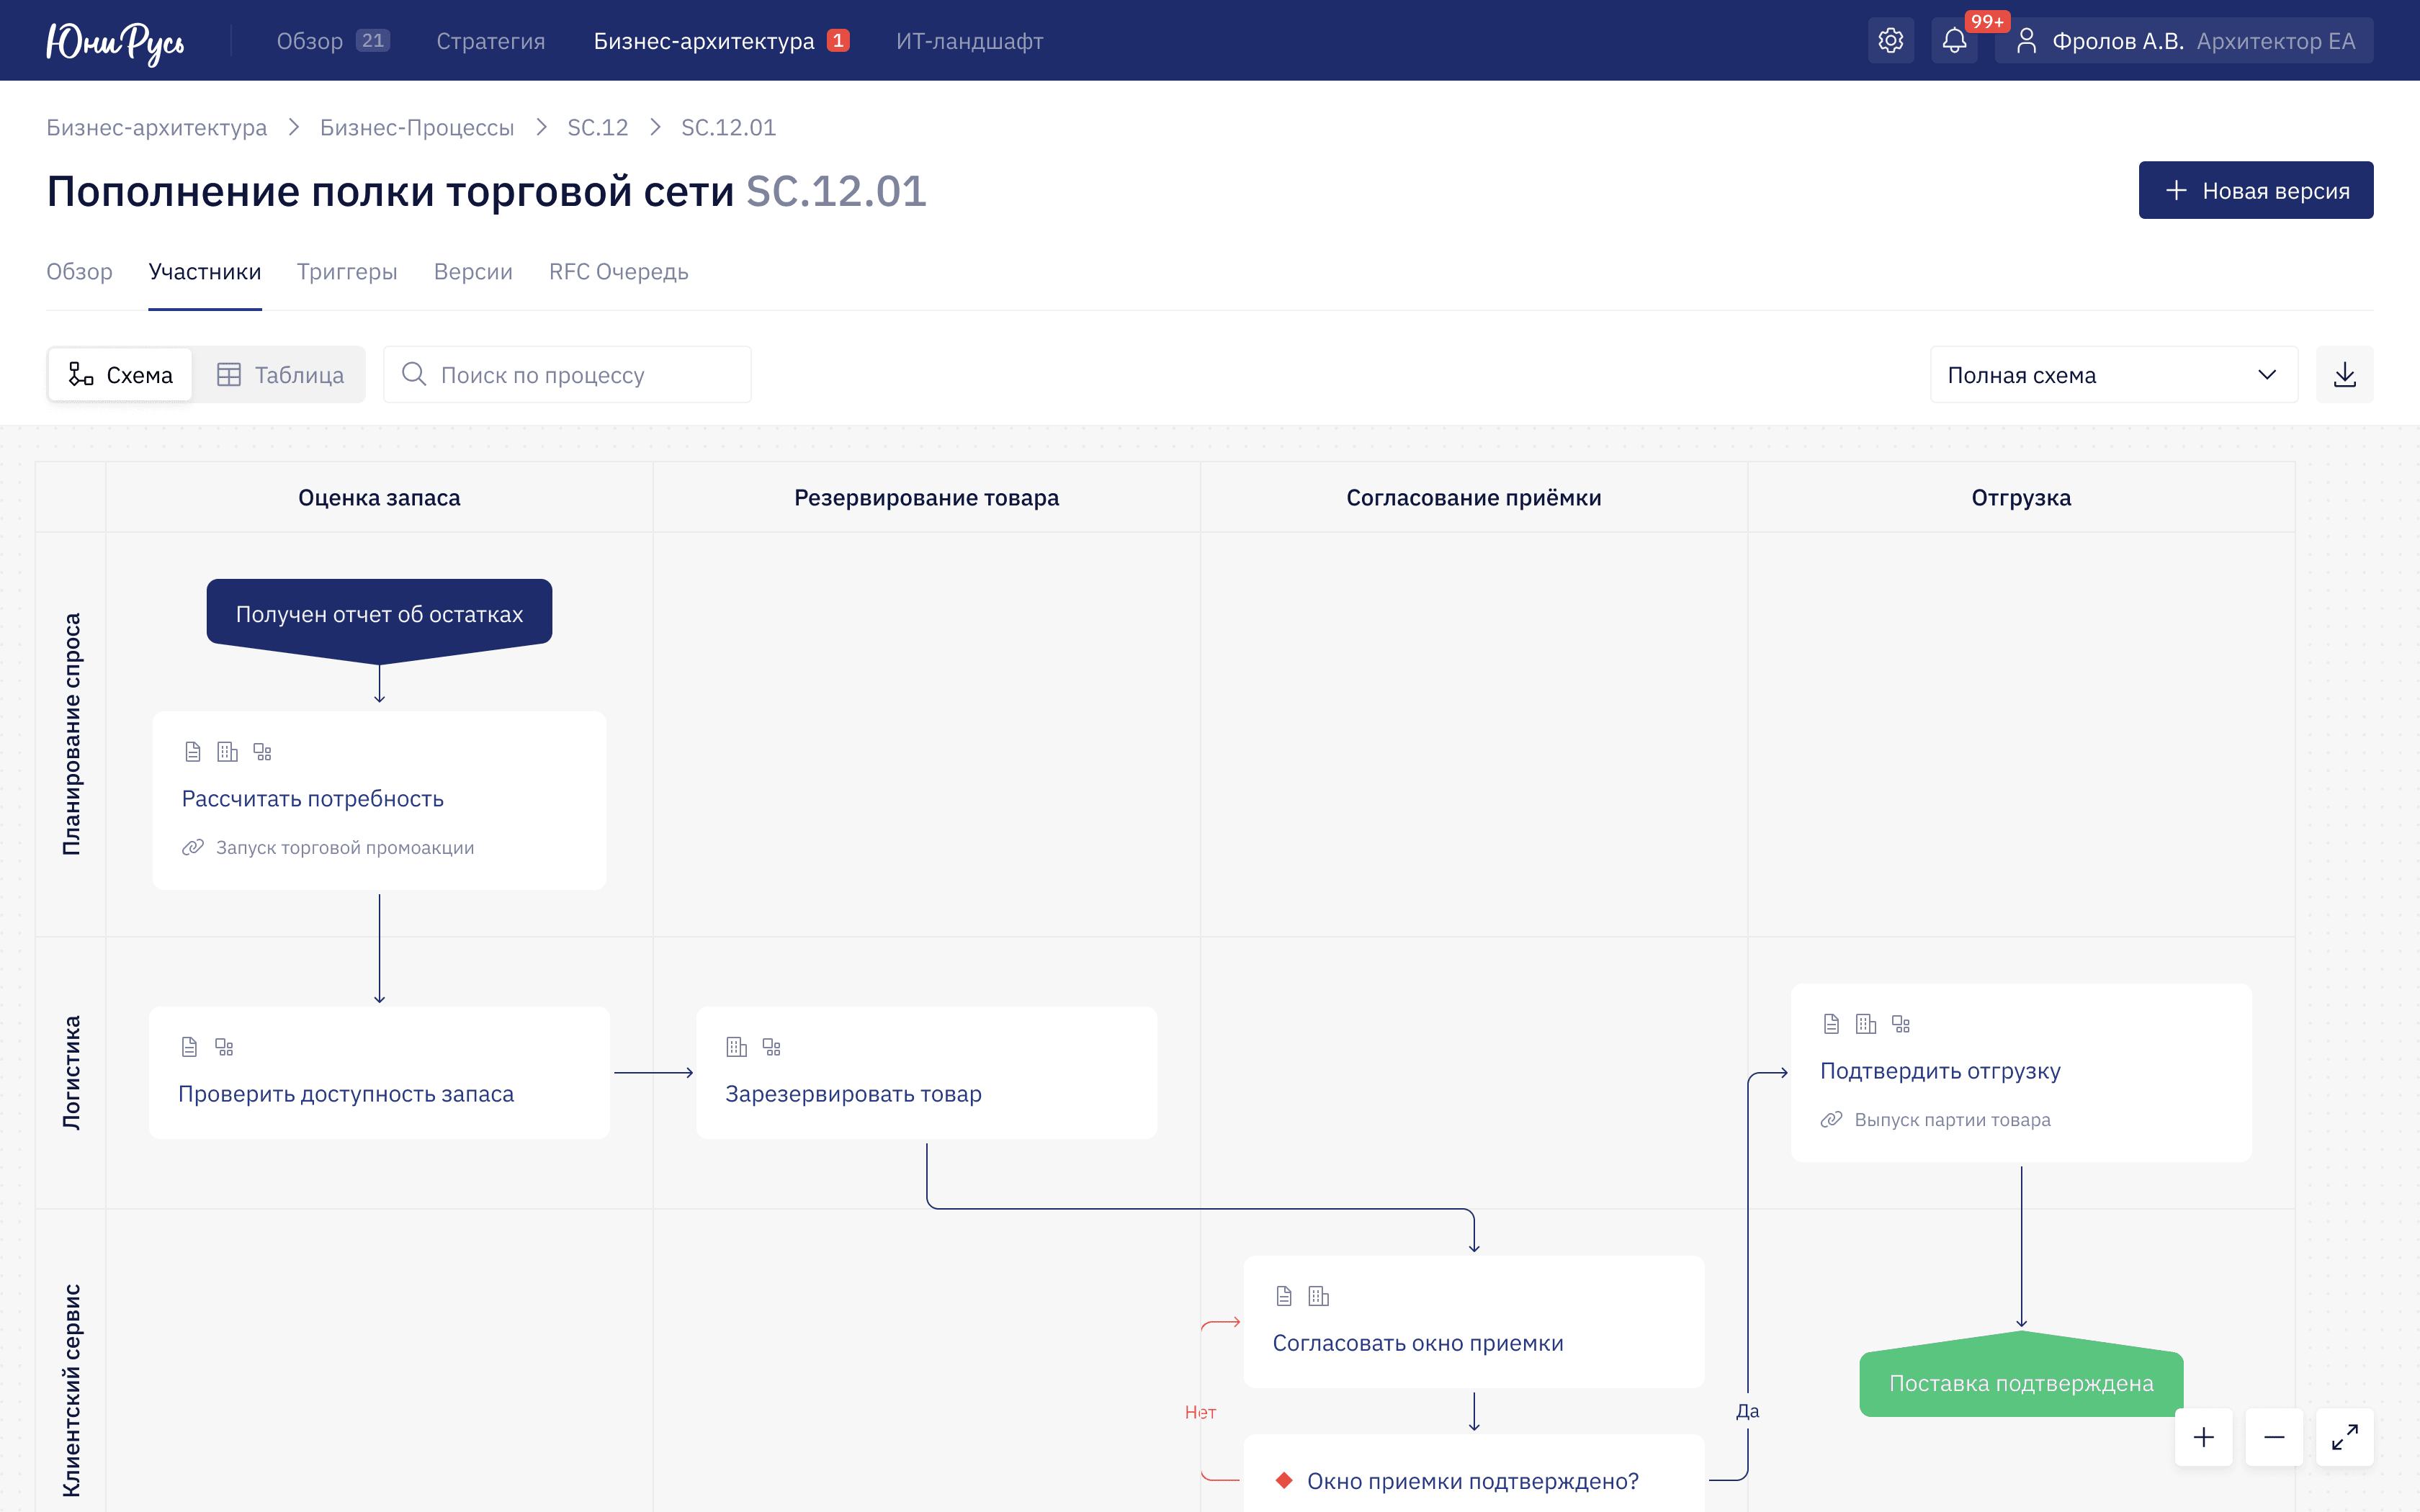Open Обзор with 21 badge in navigation
Image resolution: width=2420 pixels, height=1512 pixels.
coord(333,41)
